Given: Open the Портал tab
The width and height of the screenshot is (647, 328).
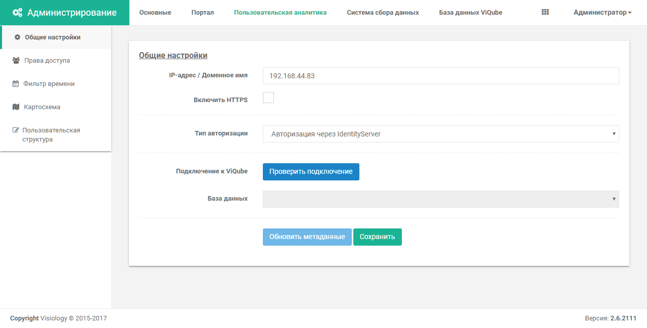Looking at the screenshot, I should tap(203, 13).
